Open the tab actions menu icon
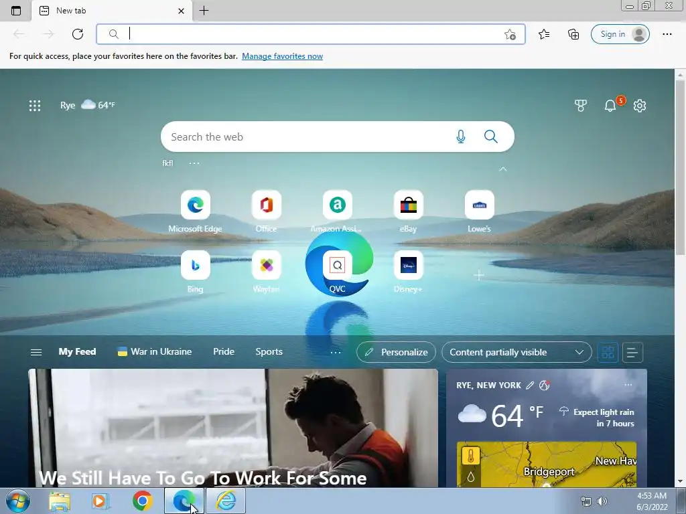This screenshot has width=686, height=514. [x=16, y=11]
